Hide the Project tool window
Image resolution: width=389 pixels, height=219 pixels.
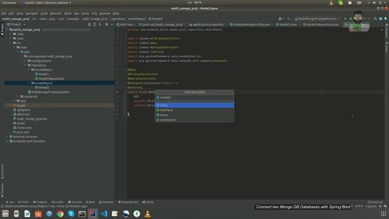click(x=112, y=24)
